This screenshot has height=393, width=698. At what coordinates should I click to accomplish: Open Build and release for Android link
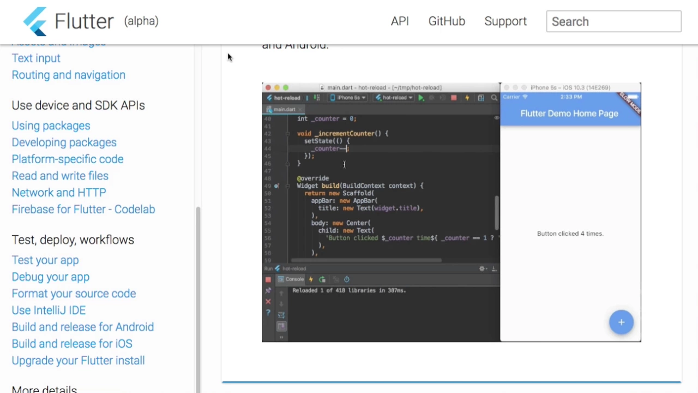[82, 327]
